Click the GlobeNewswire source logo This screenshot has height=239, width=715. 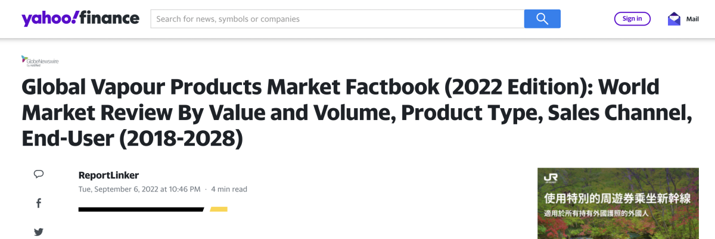point(40,60)
